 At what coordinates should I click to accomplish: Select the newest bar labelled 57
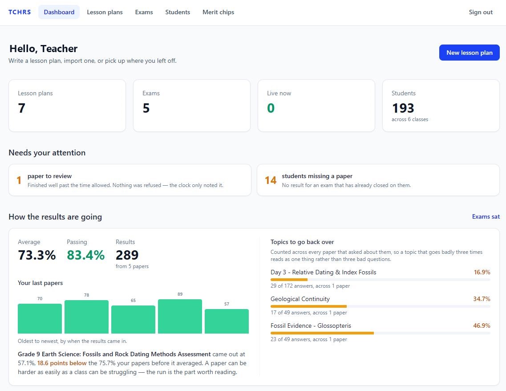pos(227,321)
